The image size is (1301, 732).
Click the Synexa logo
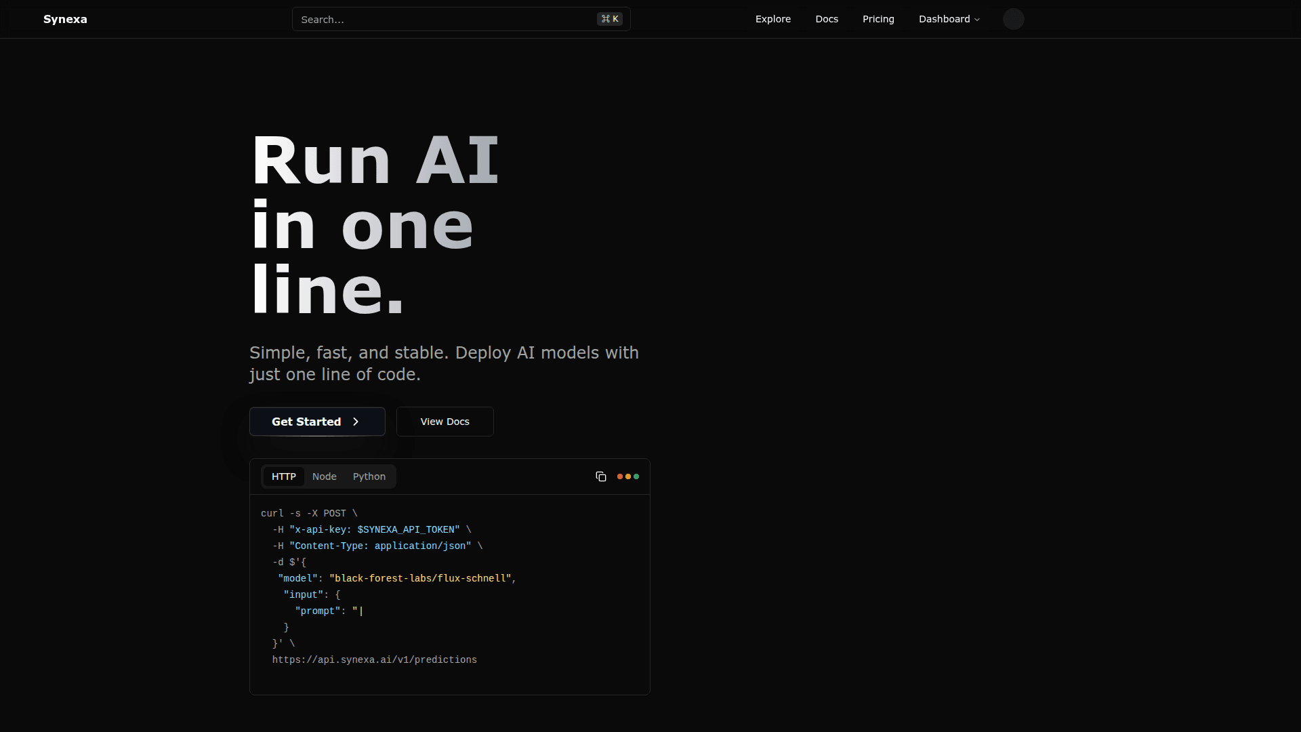pyautogui.click(x=65, y=19)
